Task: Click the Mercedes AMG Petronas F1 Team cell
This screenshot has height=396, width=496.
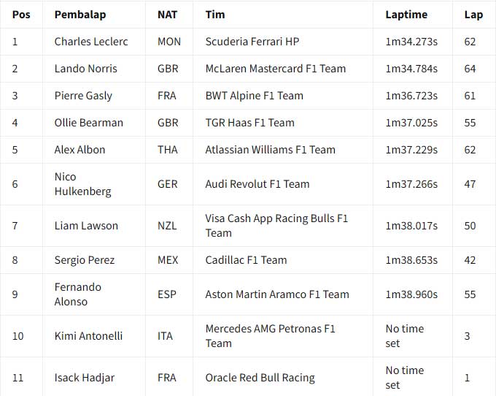Action: 270,336
